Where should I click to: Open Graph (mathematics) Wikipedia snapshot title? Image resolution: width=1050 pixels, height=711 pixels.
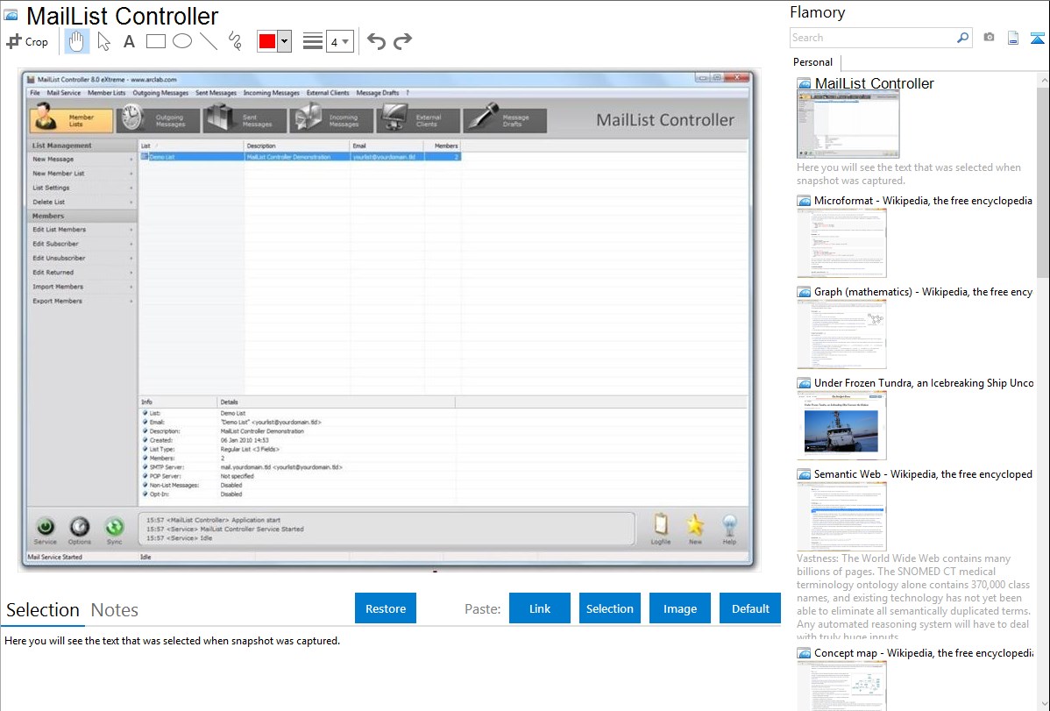coord(923,292)
